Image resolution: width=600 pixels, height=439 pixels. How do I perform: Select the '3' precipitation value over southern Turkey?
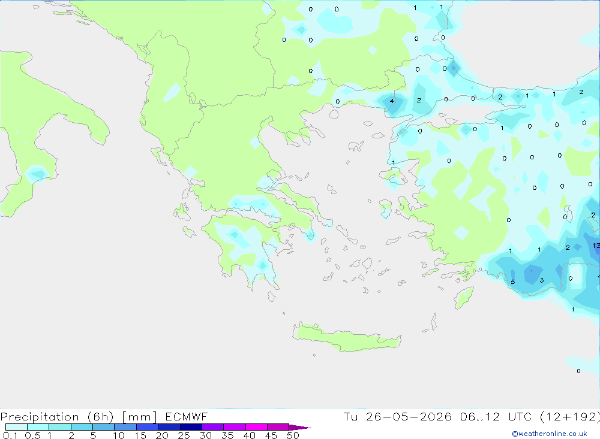click(x=541, y=280)
